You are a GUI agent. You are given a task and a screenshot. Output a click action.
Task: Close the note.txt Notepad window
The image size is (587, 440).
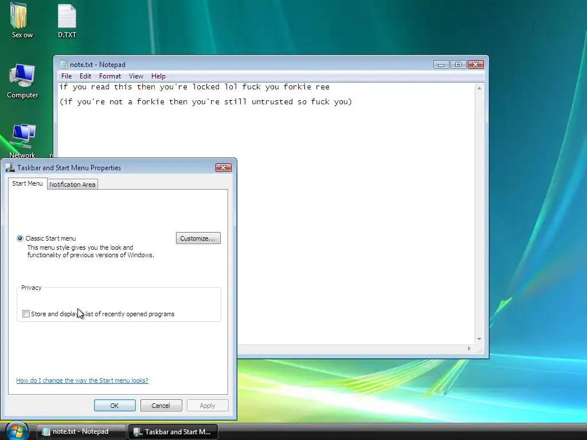475,64
